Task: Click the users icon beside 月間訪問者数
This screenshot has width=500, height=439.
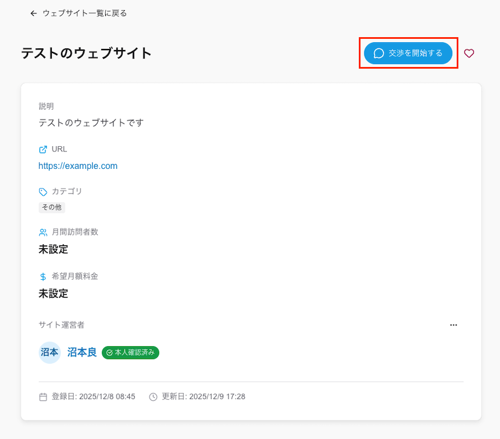Action: pyautogui.click(x=43, y=232)
